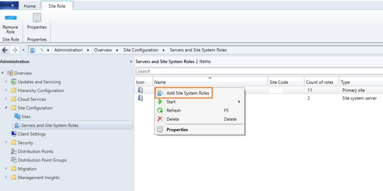Select Site Configuration folder
The width and height of the screenshot is (383, 191).
(35, 108)
